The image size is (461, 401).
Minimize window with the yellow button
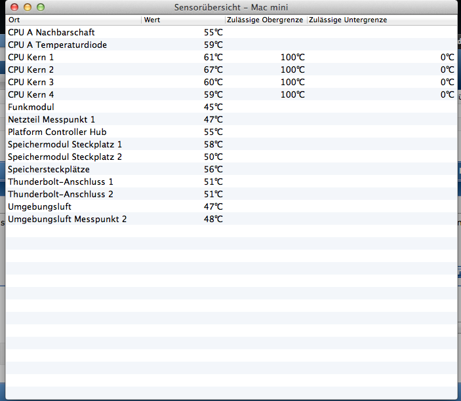click(28, 7)
